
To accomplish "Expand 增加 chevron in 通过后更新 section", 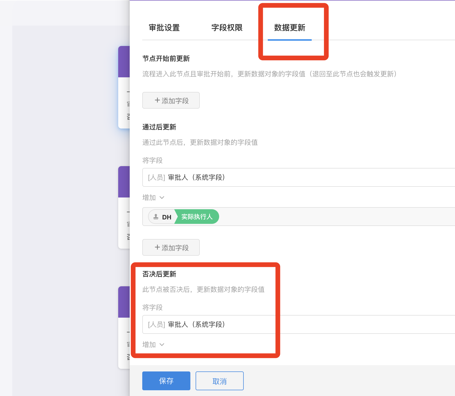I will pos(162,197).
